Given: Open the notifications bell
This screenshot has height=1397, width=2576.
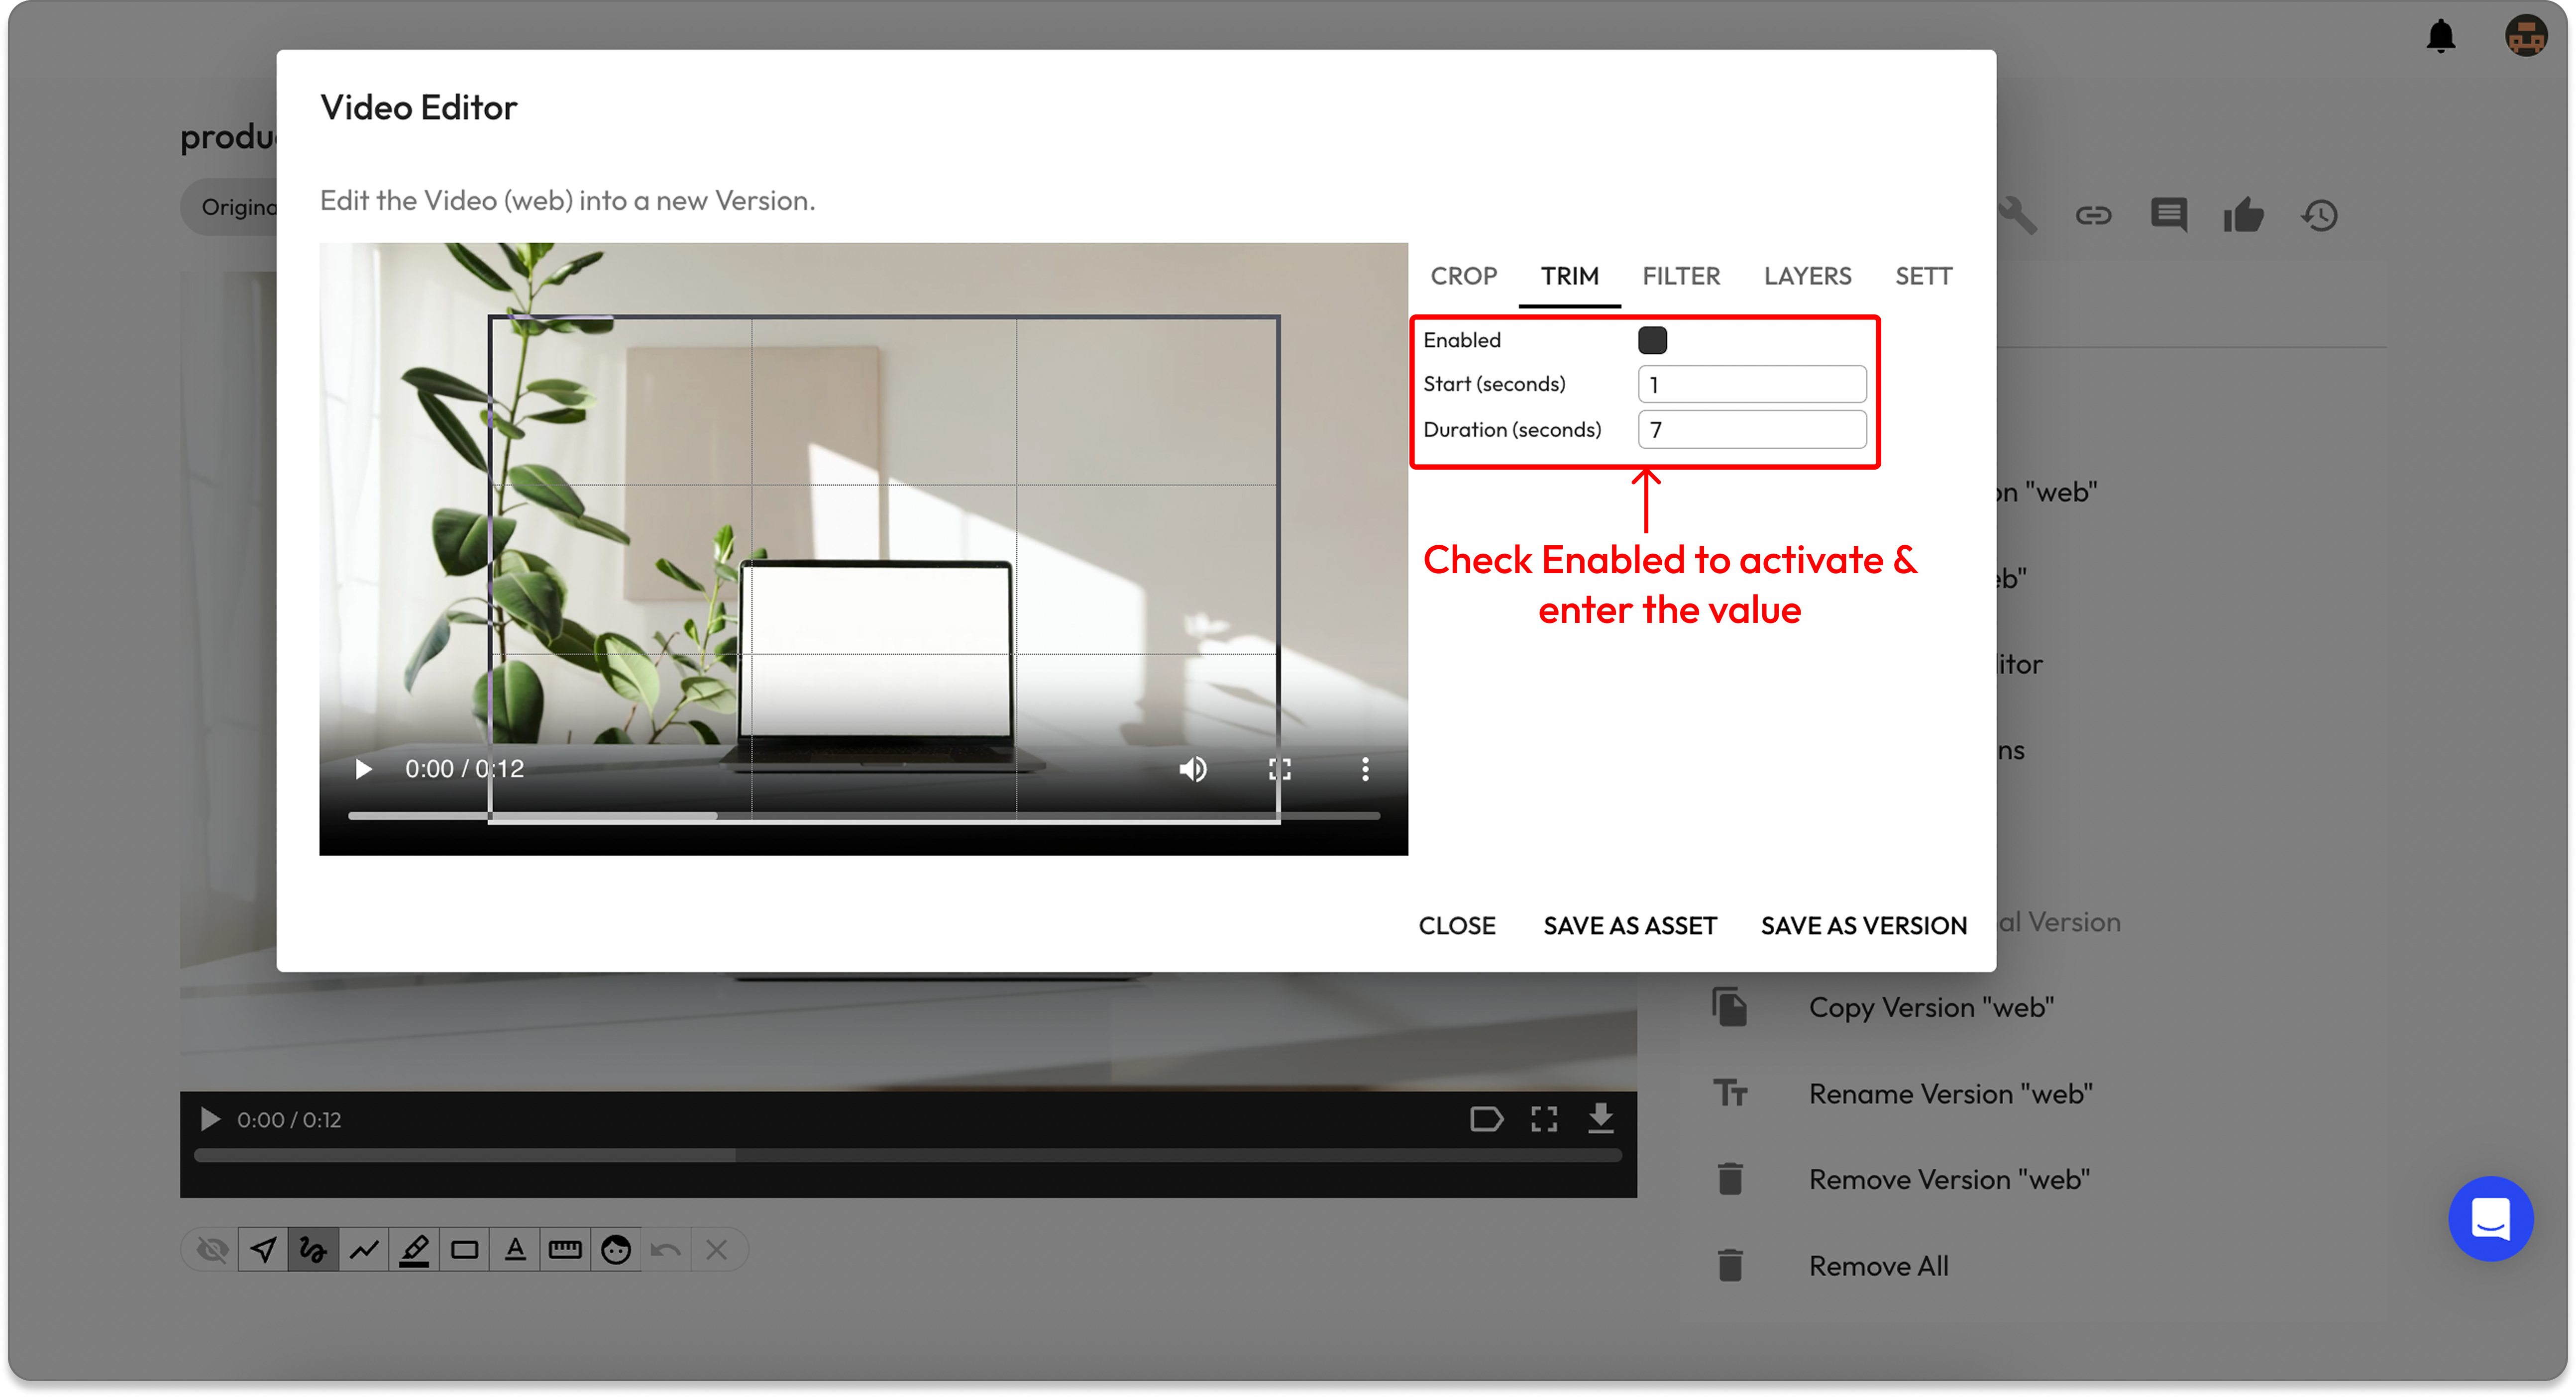Looking at the screenshot, I should pyautogui.click(x=2440, y=36).
